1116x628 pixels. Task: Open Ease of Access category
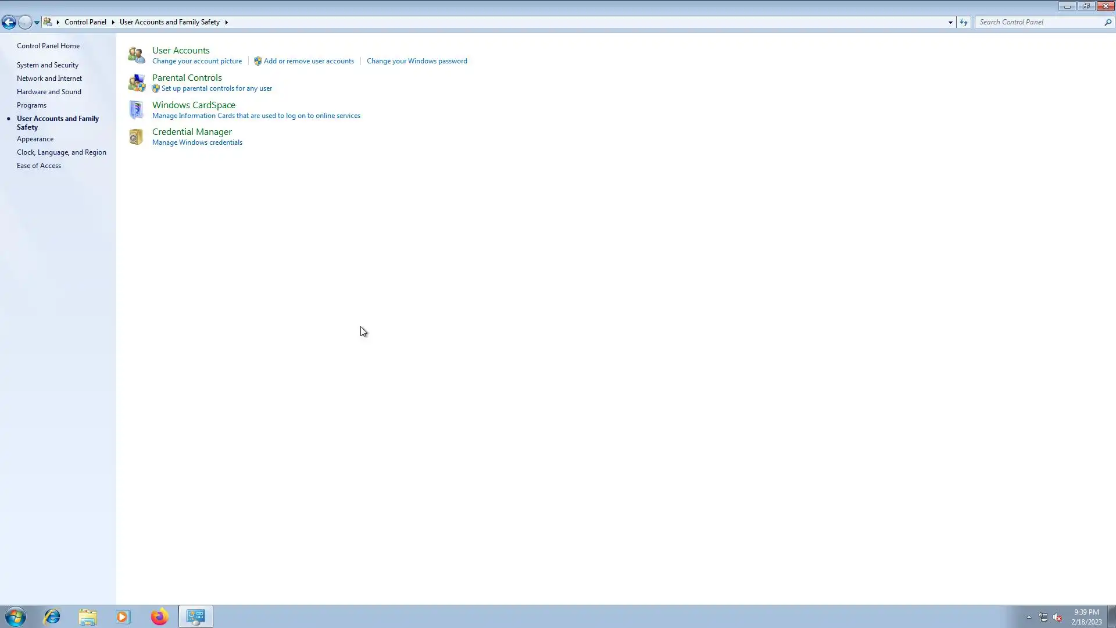39,166
